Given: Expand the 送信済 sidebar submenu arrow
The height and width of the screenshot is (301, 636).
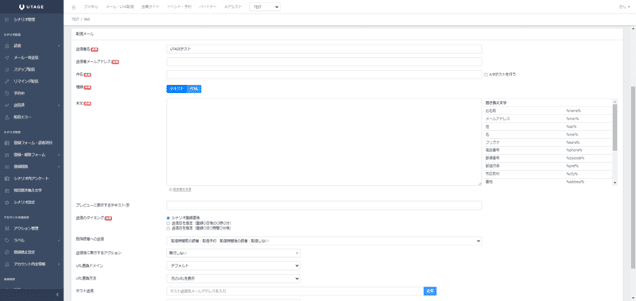Looking at the screenshot, I should coord(59,106).
